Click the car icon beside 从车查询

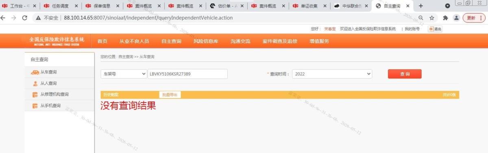tap(35, 72)
